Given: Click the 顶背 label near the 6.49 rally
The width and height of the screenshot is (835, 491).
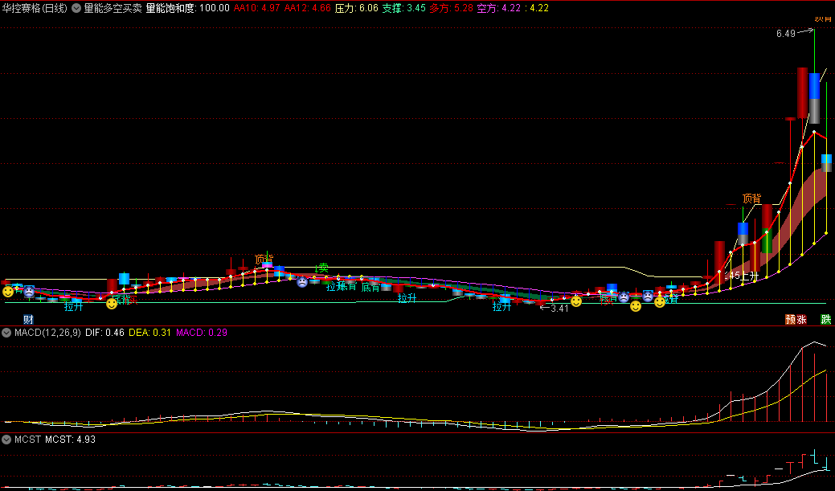Looking at the screenshot, I should 752,198.
